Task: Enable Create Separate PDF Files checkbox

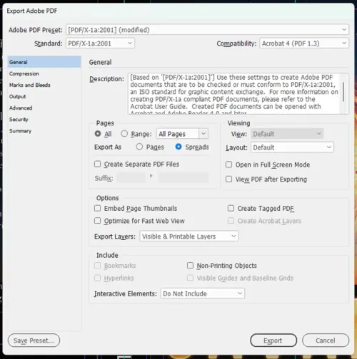Action: click(x=98, y=164)
